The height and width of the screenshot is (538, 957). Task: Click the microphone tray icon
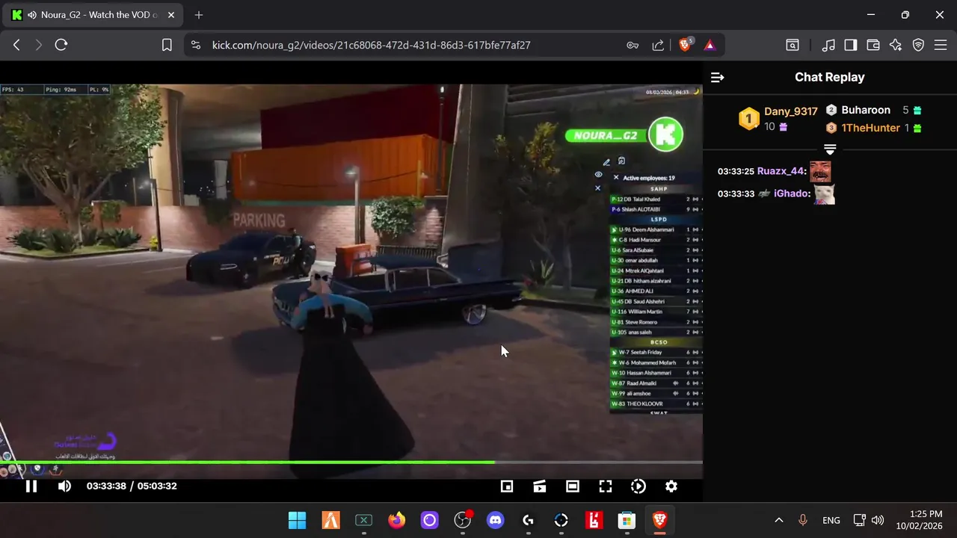(x=803, y=520)
